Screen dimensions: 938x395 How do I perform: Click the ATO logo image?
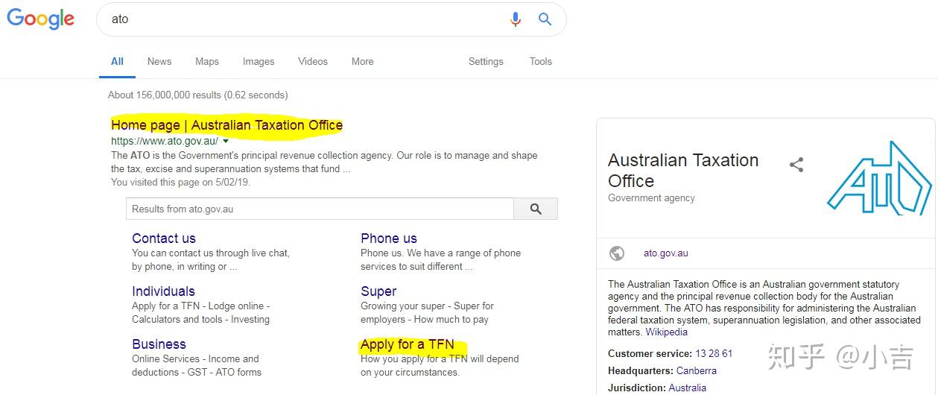pos(879,179)
